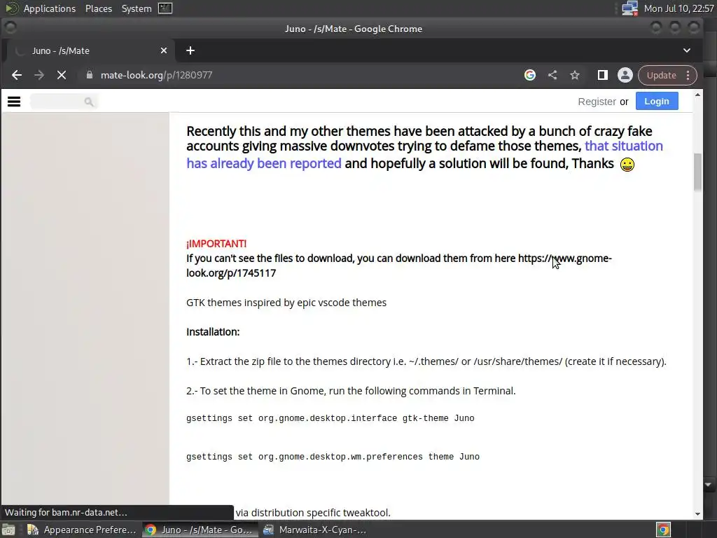Expand the tab search dropdown arrow

(x=687, y=50)
